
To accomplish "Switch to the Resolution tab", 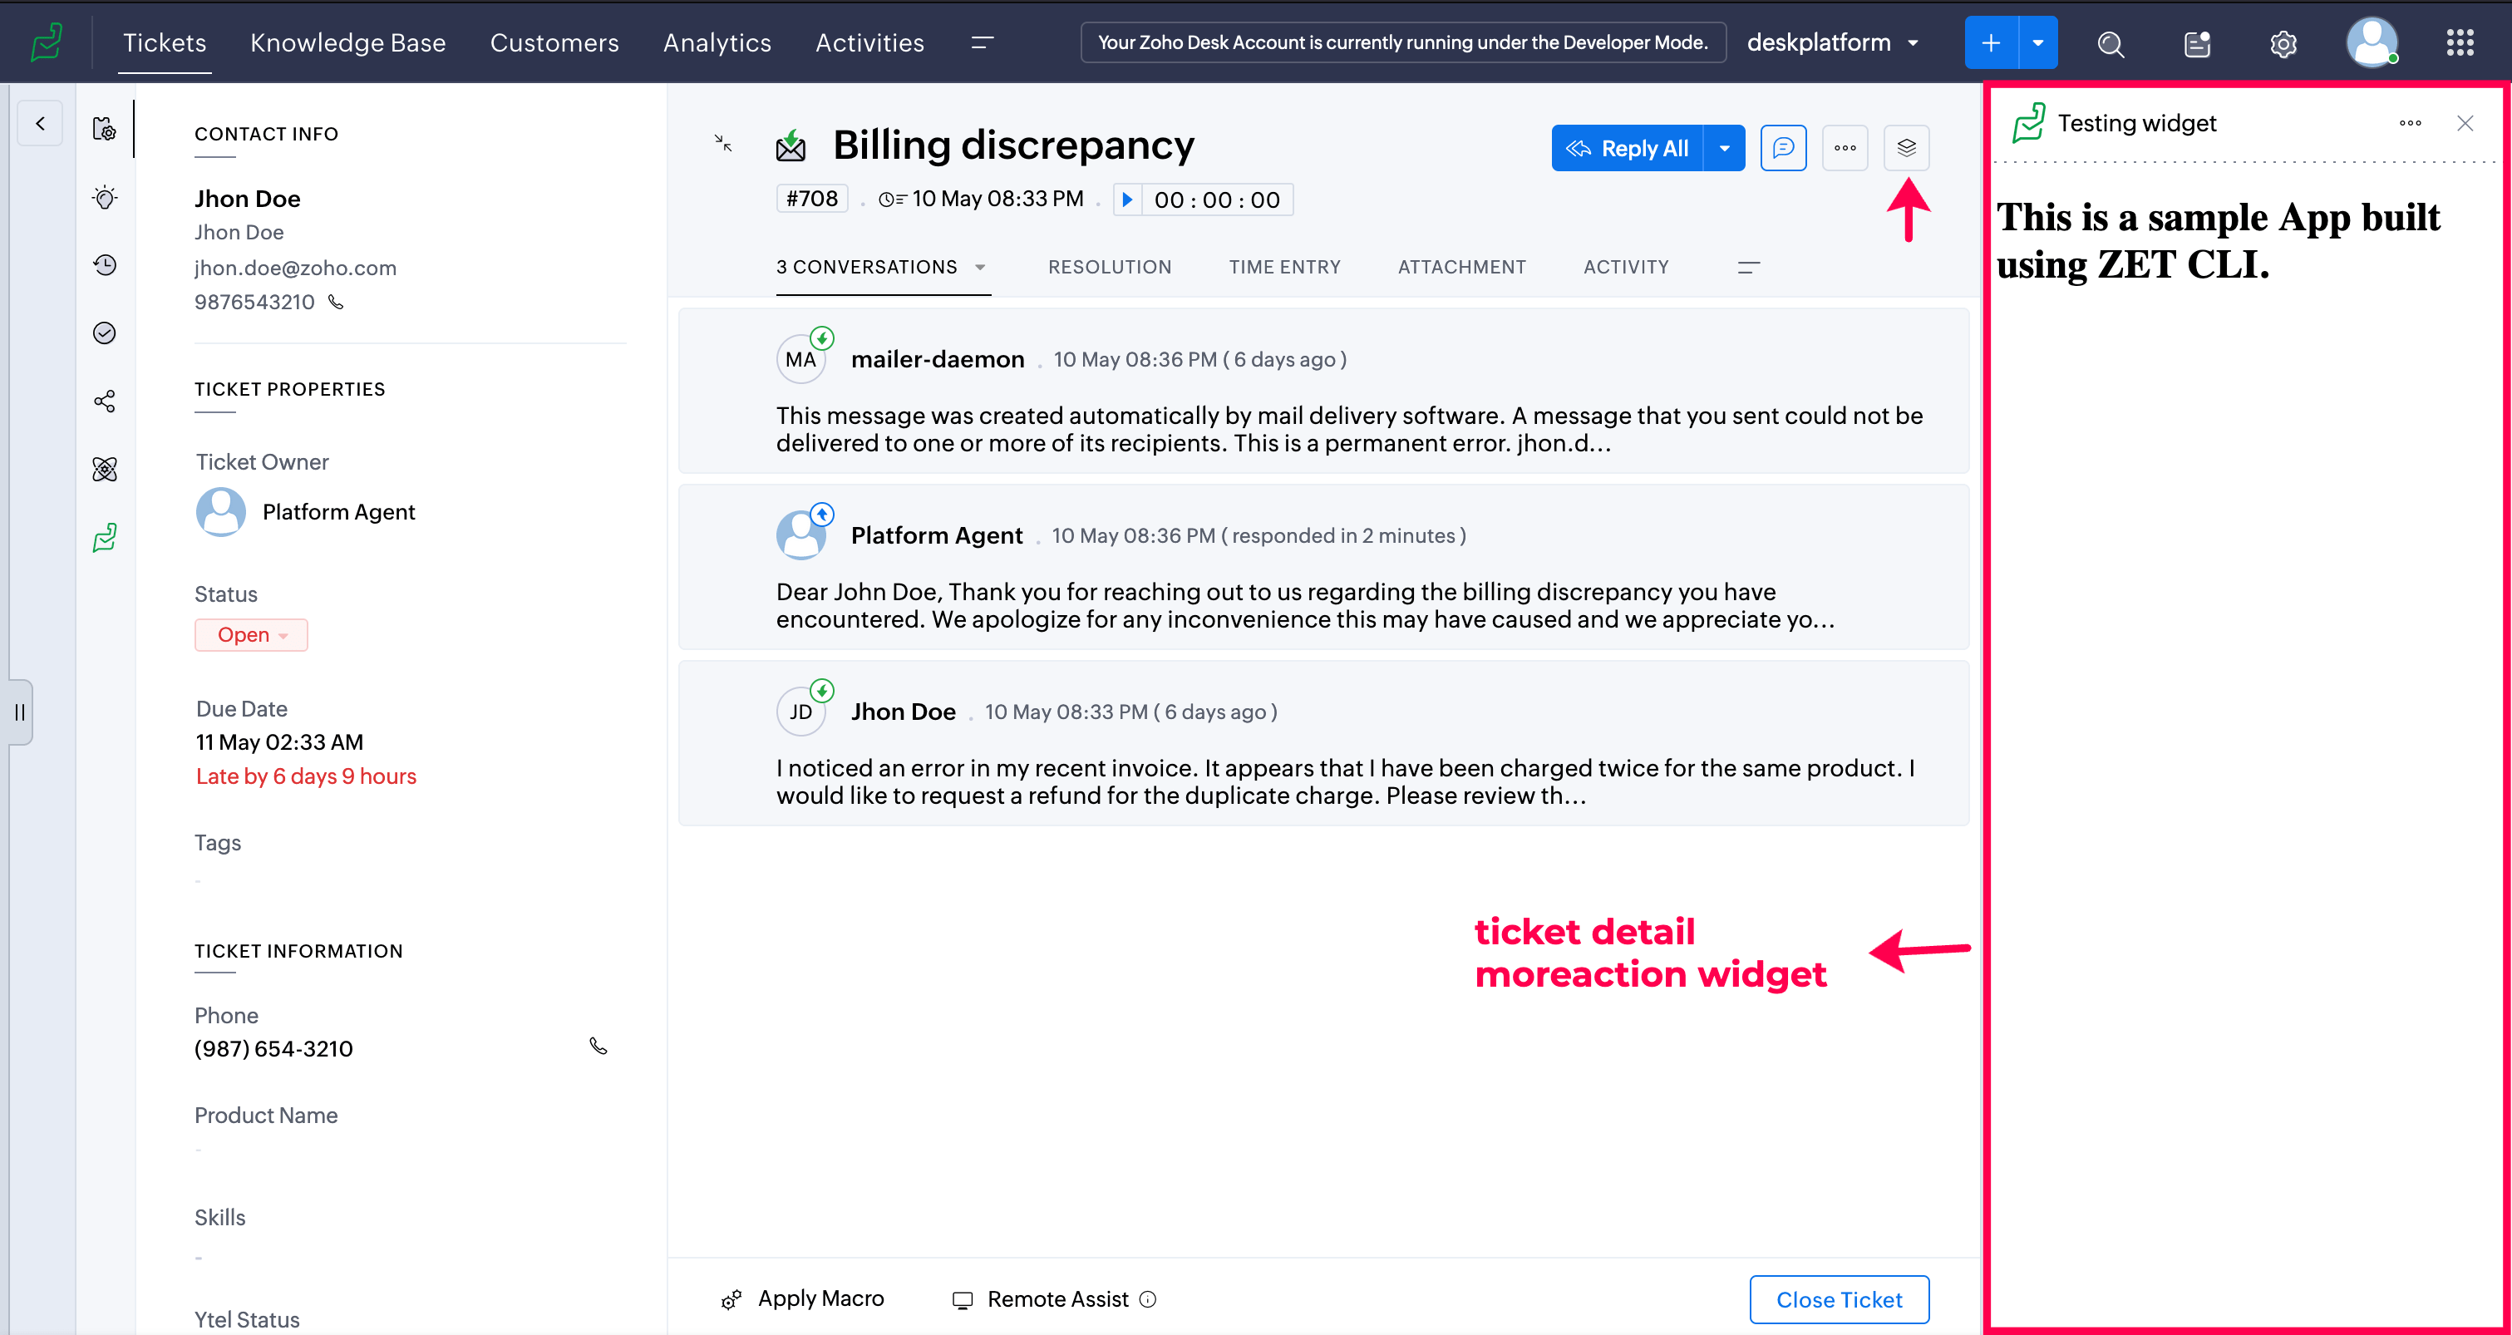I will [1110, 267].
